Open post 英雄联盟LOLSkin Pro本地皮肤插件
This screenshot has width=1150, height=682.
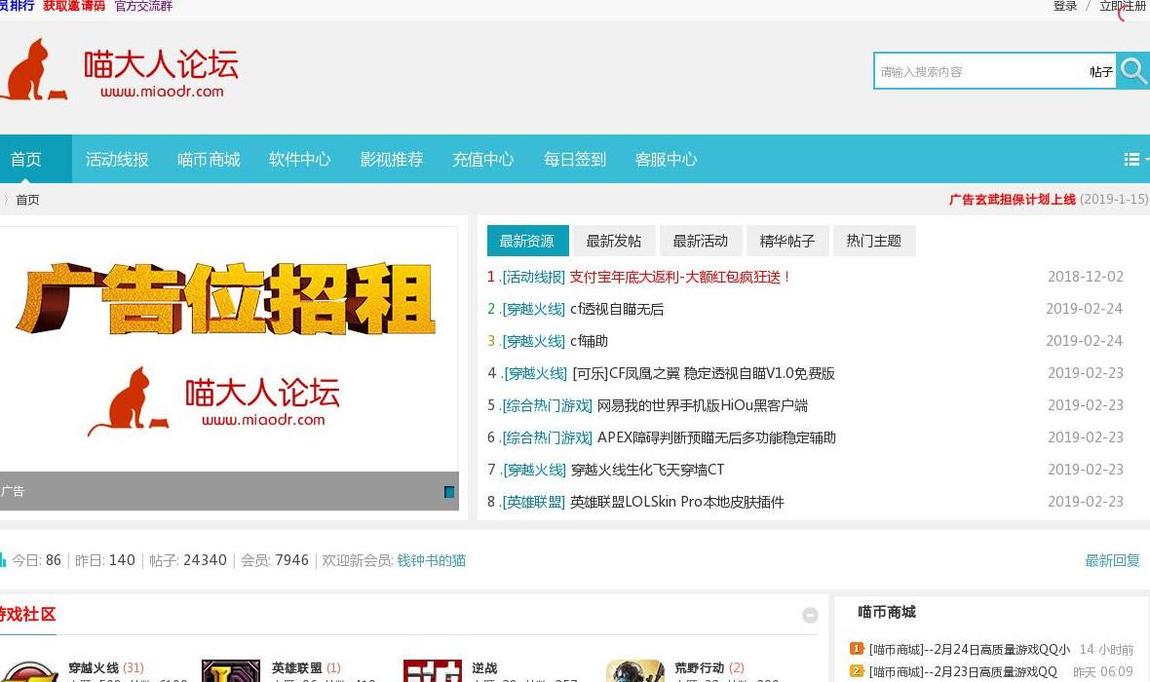coord(677,503)
